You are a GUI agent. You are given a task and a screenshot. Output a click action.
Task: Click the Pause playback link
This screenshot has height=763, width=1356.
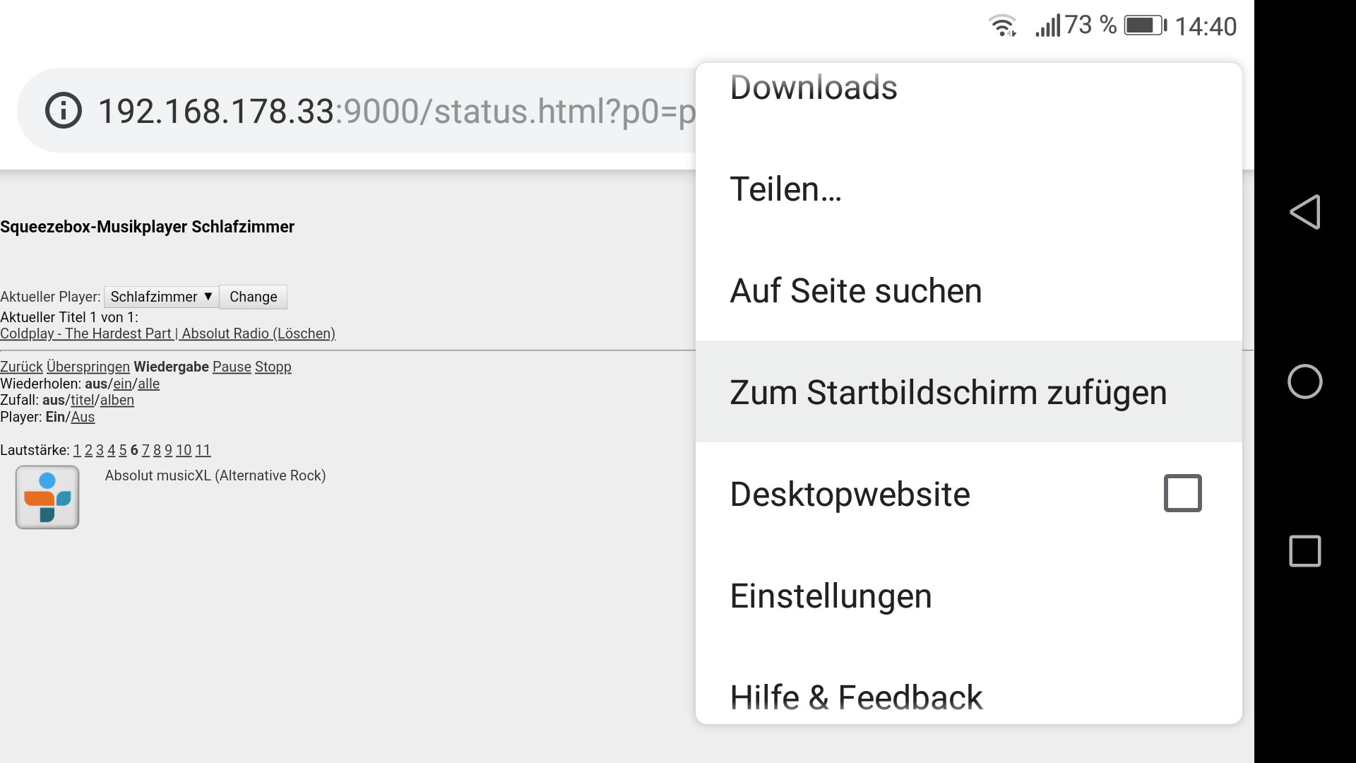coord(232,367)
